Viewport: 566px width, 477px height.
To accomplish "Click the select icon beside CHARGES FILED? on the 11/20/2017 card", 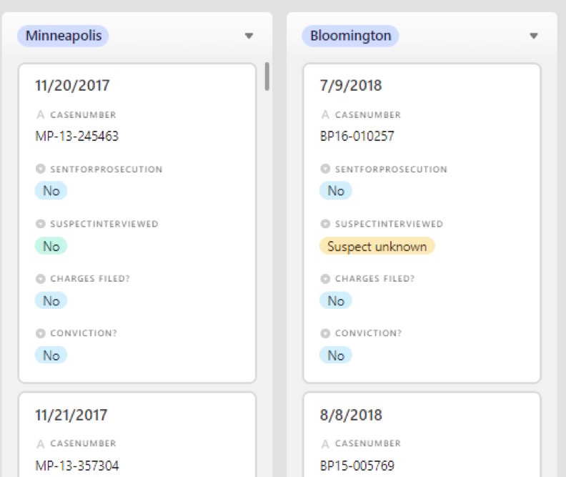I will tap(41, 279).
